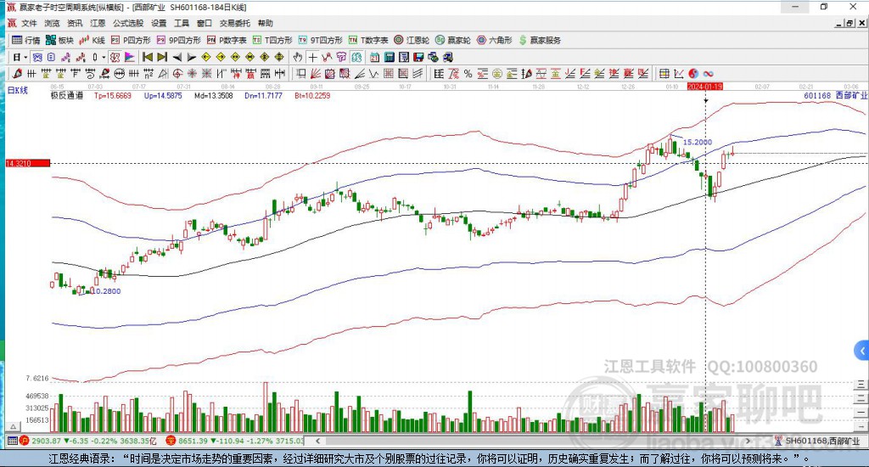The width and height of the screenshot is (869, 467).
Task: Open the 资讯 menu
Action: pyautogui.click(x=75, y=23)
